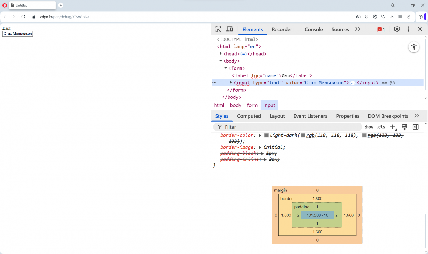The width and height of the screenshot is (428, 254).
Task: Open the DevTools three-dot customize menu
Action: click(x=409, y=29)
